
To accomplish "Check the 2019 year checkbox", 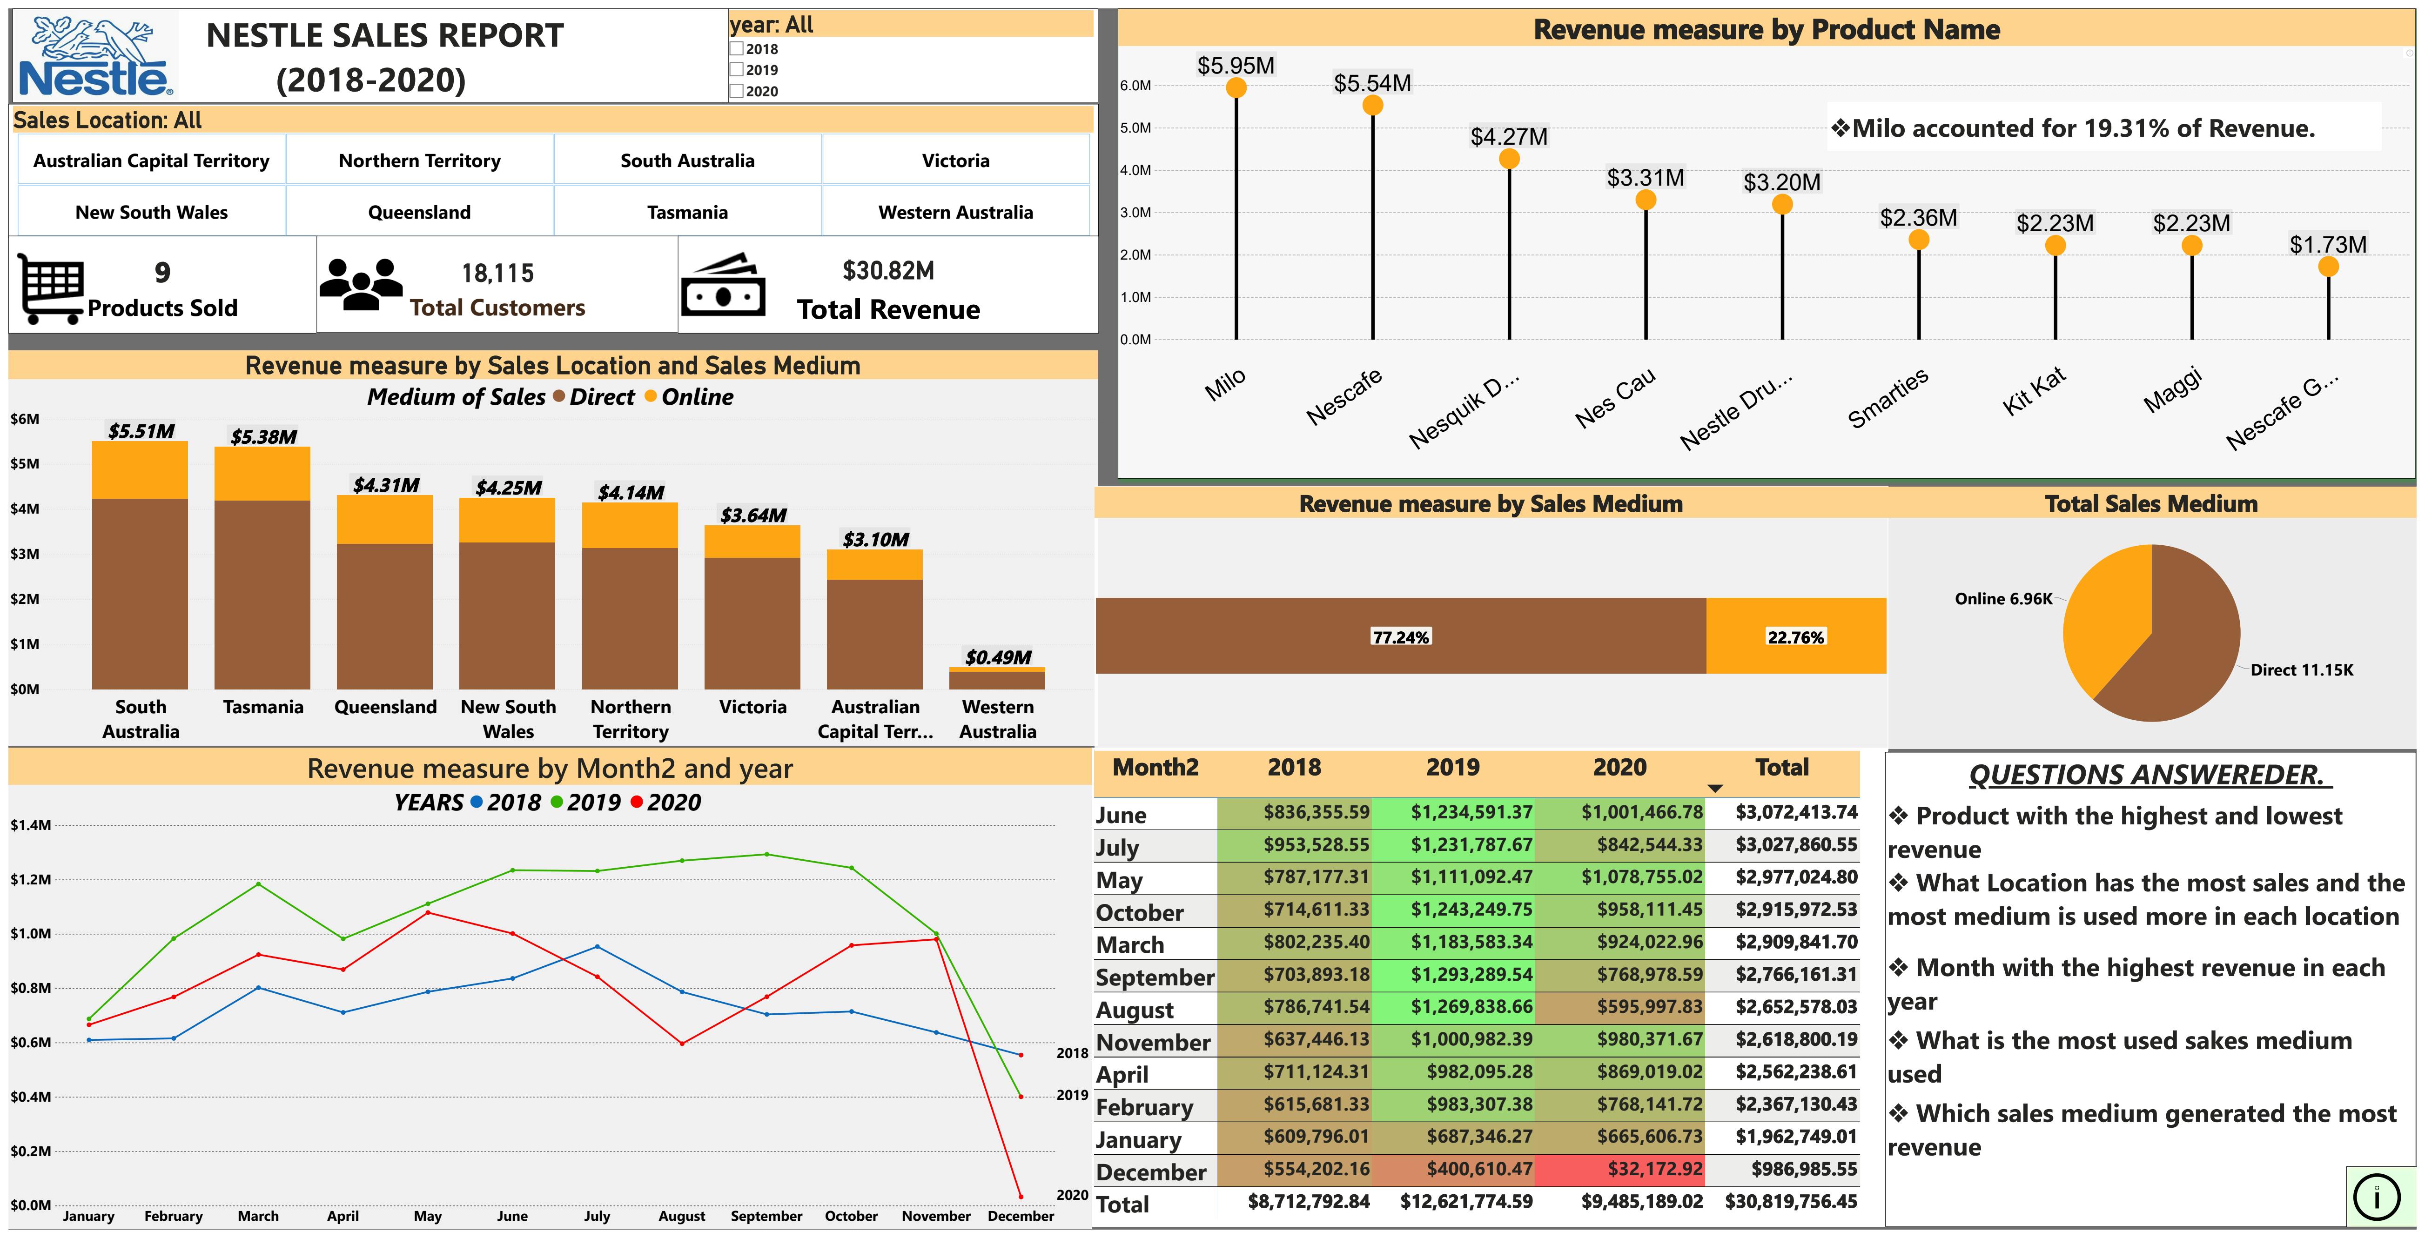I will 737,70.
